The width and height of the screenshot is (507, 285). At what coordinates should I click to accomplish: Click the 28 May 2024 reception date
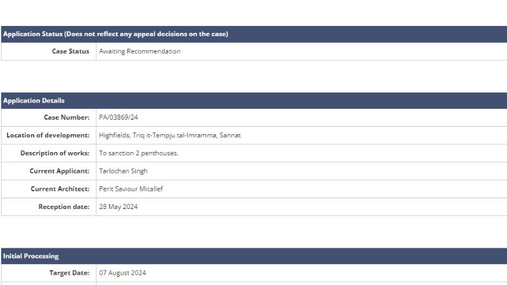coord(119,206)
